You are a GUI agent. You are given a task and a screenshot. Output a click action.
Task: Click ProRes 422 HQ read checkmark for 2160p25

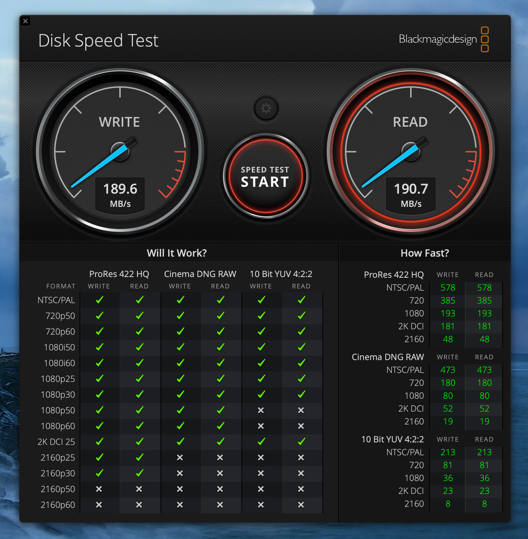coord(139,457)
